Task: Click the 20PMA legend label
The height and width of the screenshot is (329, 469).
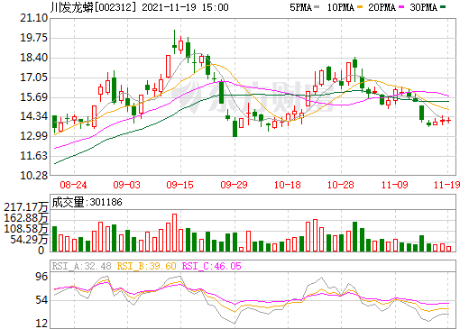Action: pos(382,7)
